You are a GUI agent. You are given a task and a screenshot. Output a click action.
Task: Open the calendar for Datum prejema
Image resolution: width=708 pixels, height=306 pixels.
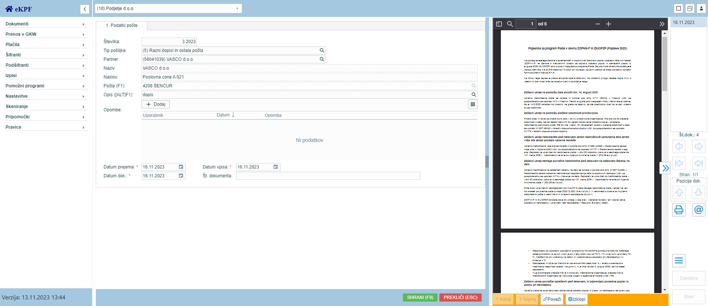[181, 167]
